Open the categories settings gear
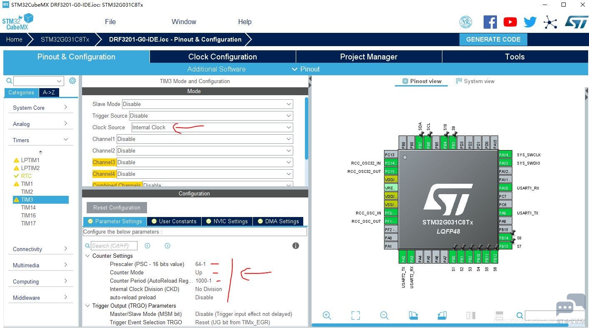 coord(72,81)
